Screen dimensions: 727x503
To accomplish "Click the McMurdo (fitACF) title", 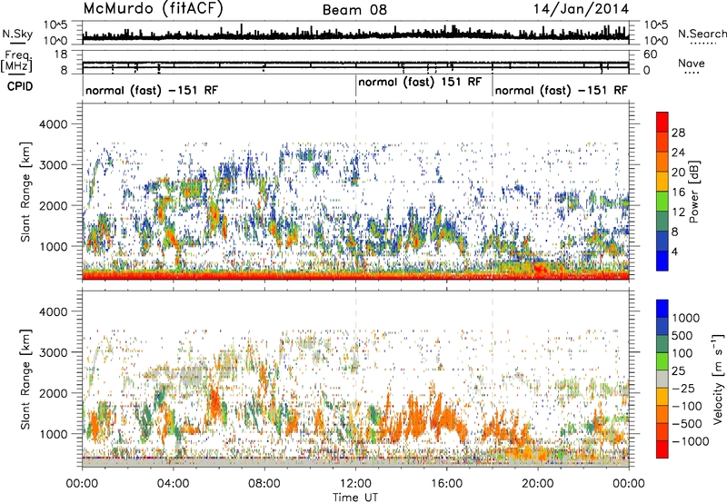I will tap(153, 9).
